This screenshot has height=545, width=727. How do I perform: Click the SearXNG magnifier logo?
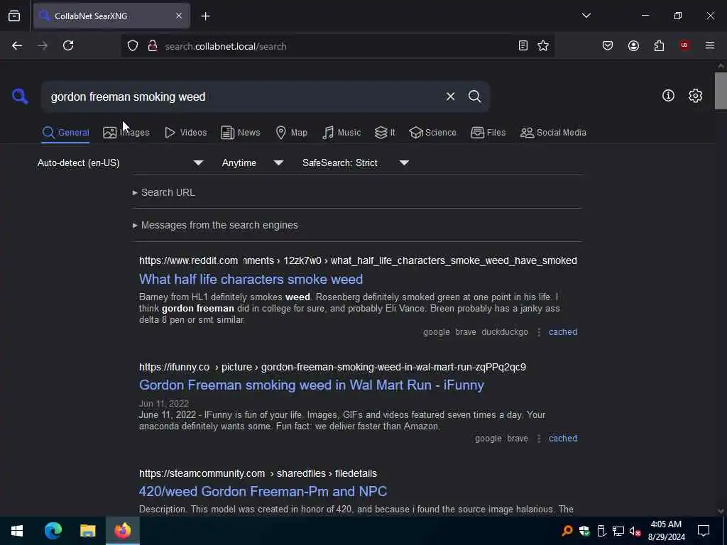(x=20, y=97)
